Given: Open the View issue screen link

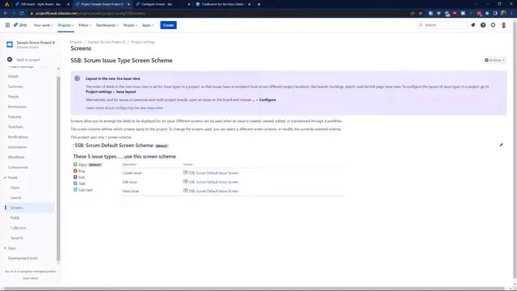Looking at the screenshot, I should click(x=213, y=191).
